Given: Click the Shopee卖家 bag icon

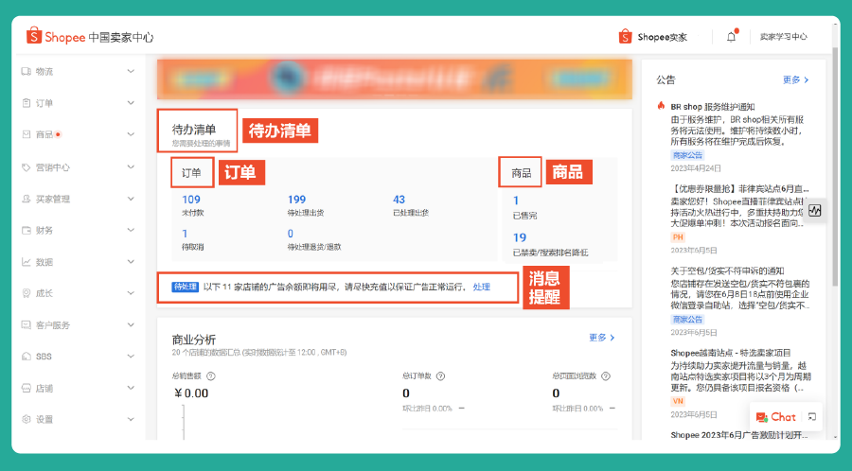Looking at the screenshot, I should click(625, 36).
